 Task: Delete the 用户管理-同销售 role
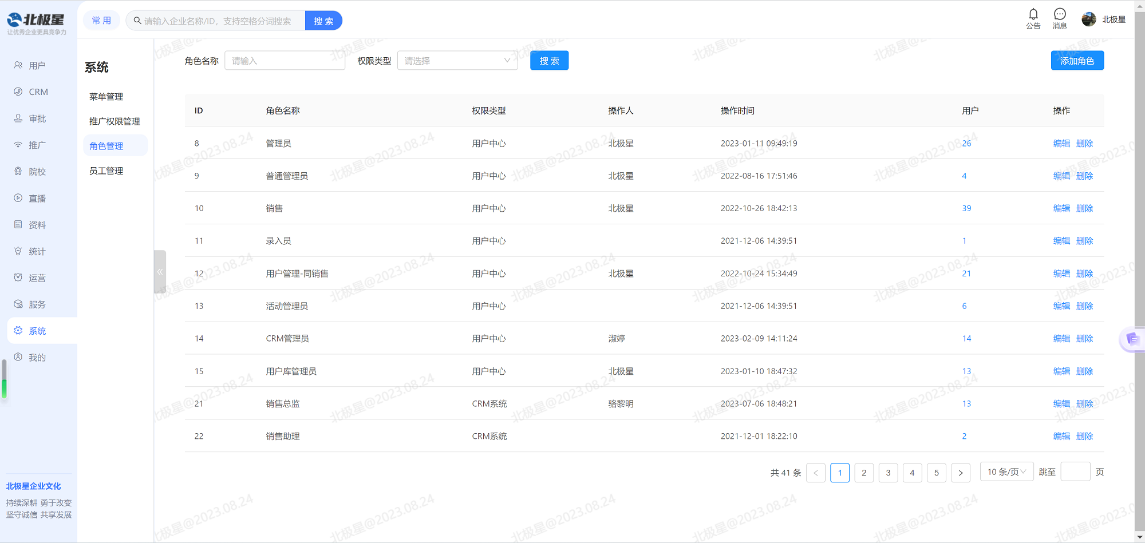click(1084, 274)
